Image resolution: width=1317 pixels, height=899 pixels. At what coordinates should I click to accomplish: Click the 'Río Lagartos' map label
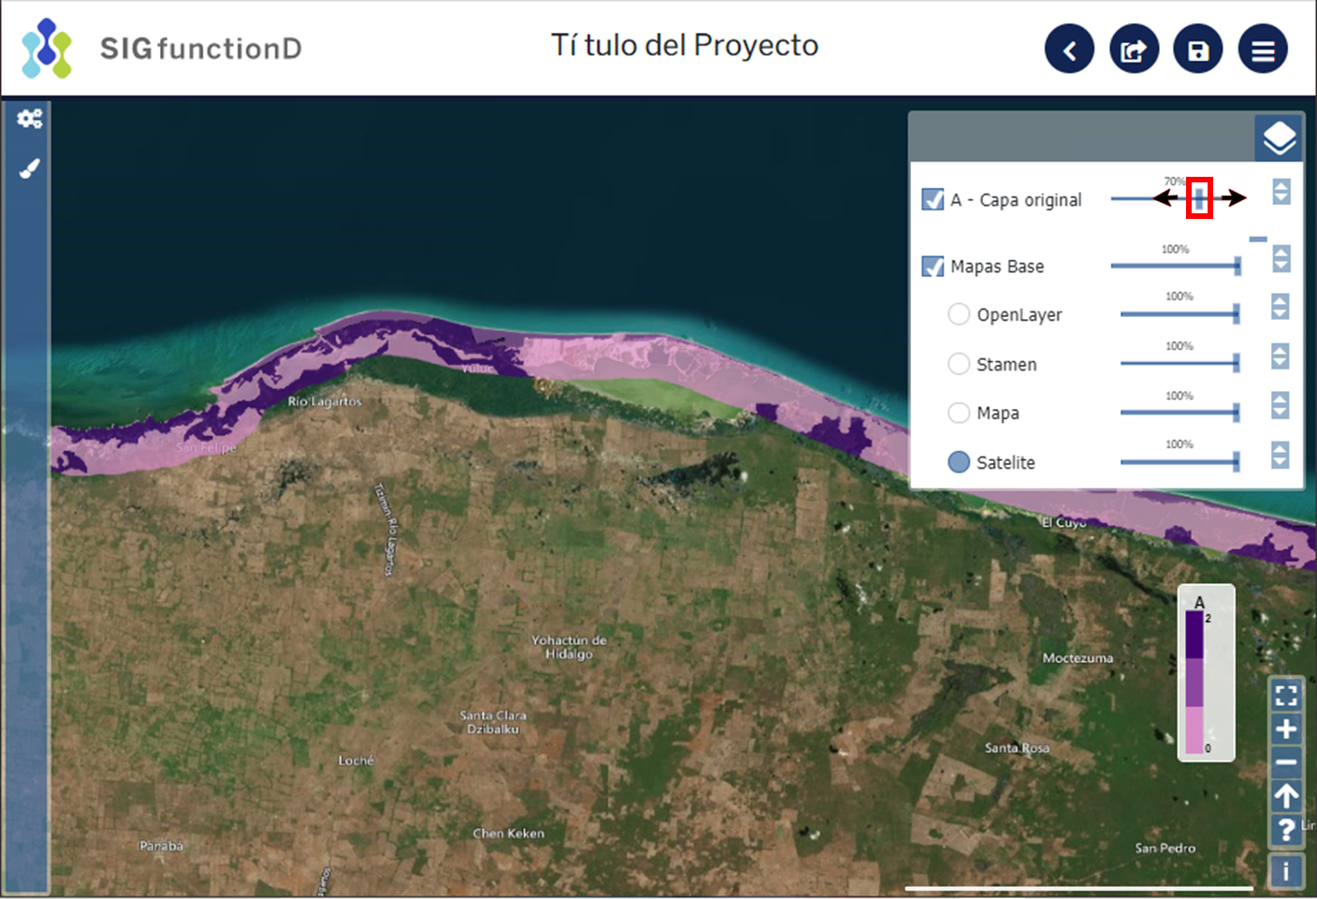click(x=325, y=401)
